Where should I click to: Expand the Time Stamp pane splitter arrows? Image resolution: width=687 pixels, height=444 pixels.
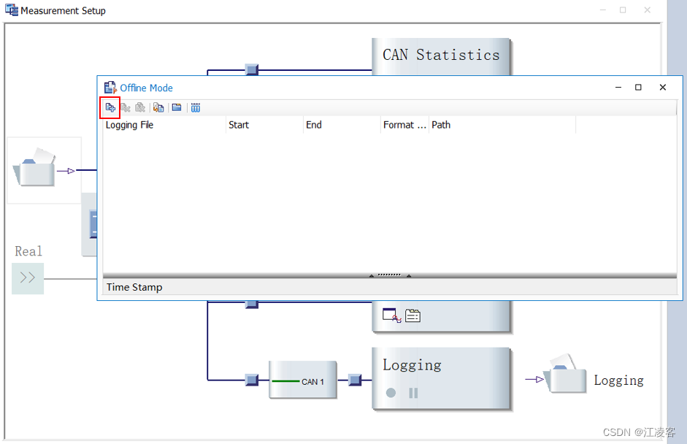point(390,275)
